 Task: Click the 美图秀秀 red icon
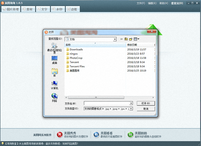60,135
